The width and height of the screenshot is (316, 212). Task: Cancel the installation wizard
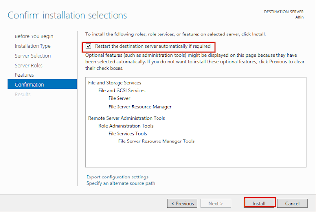coord(292,203)
